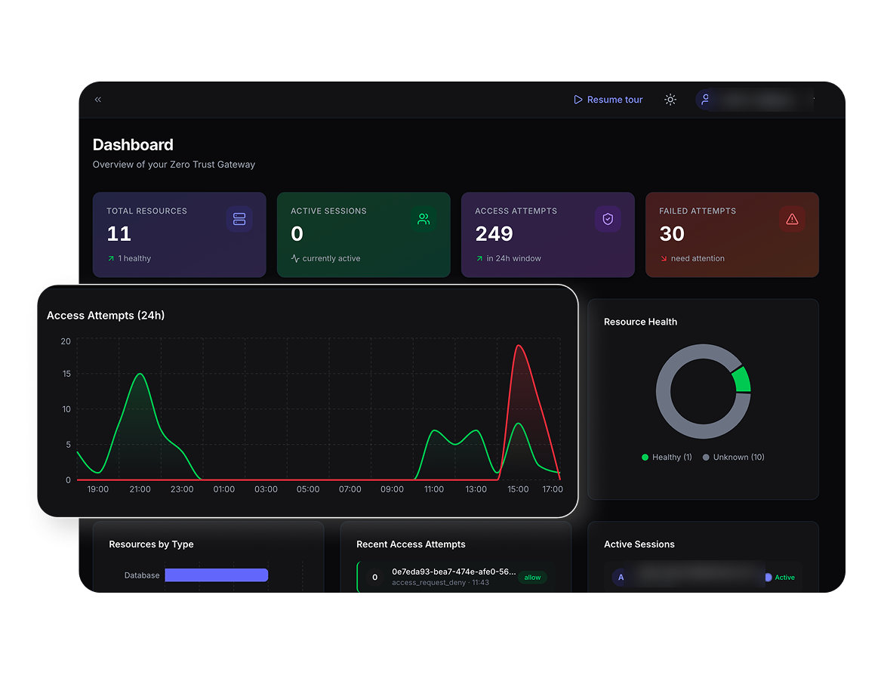Click the Total Resources server icon
Image resolution: width=881 pixels, height=675 pixels.
239,219
